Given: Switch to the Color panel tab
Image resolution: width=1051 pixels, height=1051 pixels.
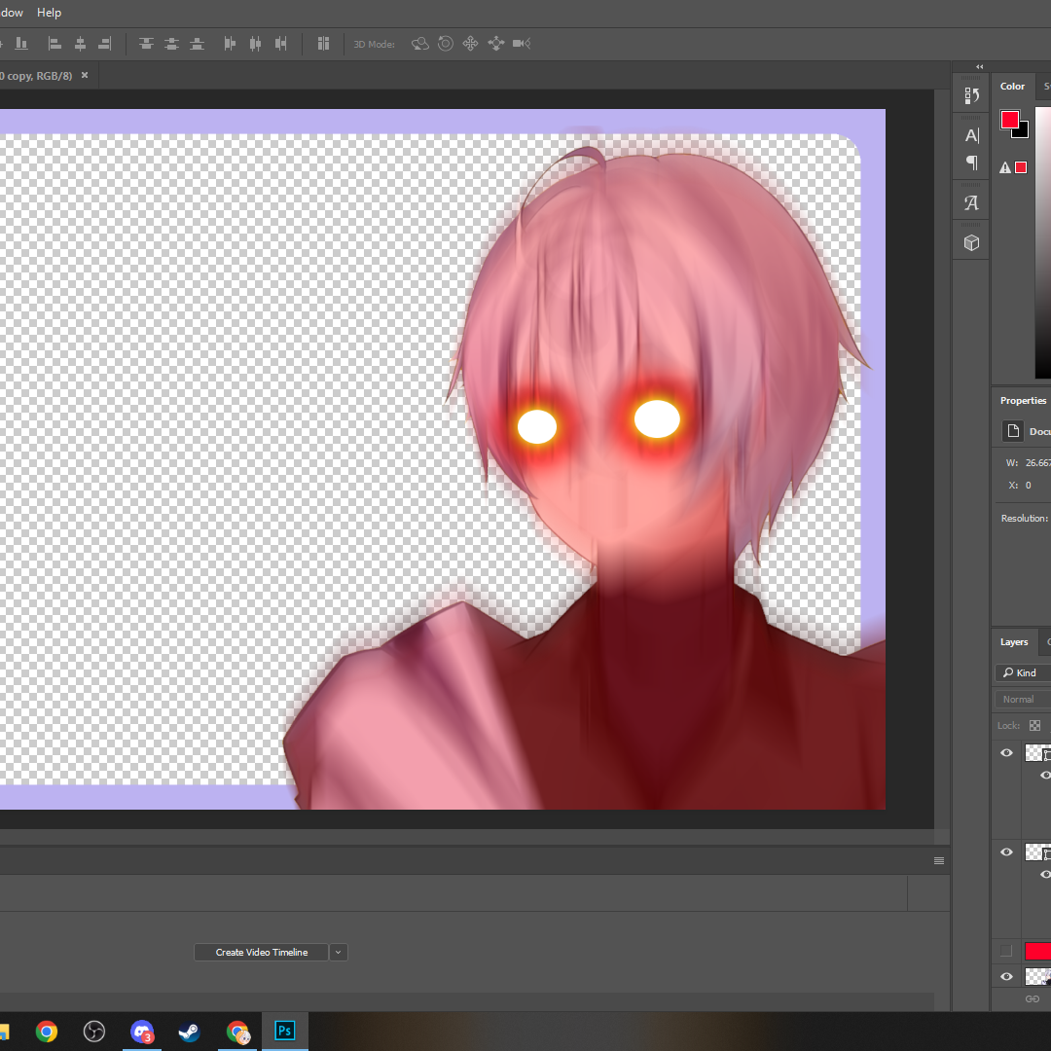Looking at the screenshot, I should (x=1012, y=87).
